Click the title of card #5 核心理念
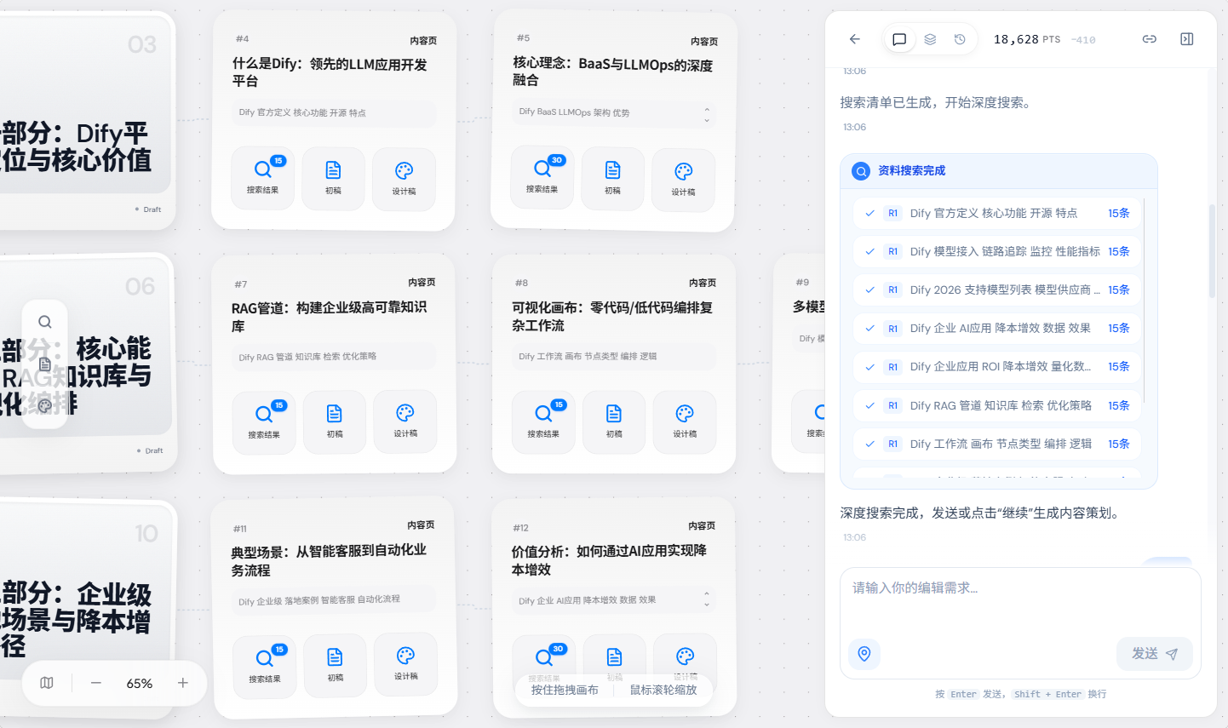Screen dimensions: 1228x728 click(x=612, y=72)
